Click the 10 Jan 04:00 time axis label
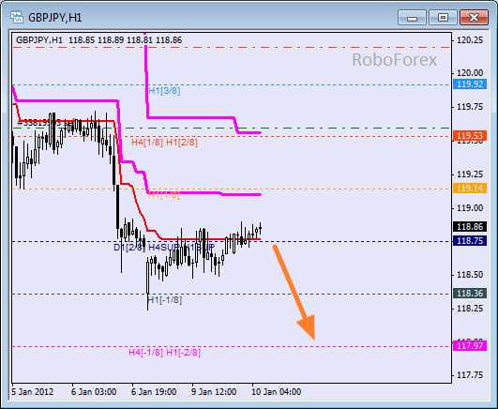 pos(277,392)
